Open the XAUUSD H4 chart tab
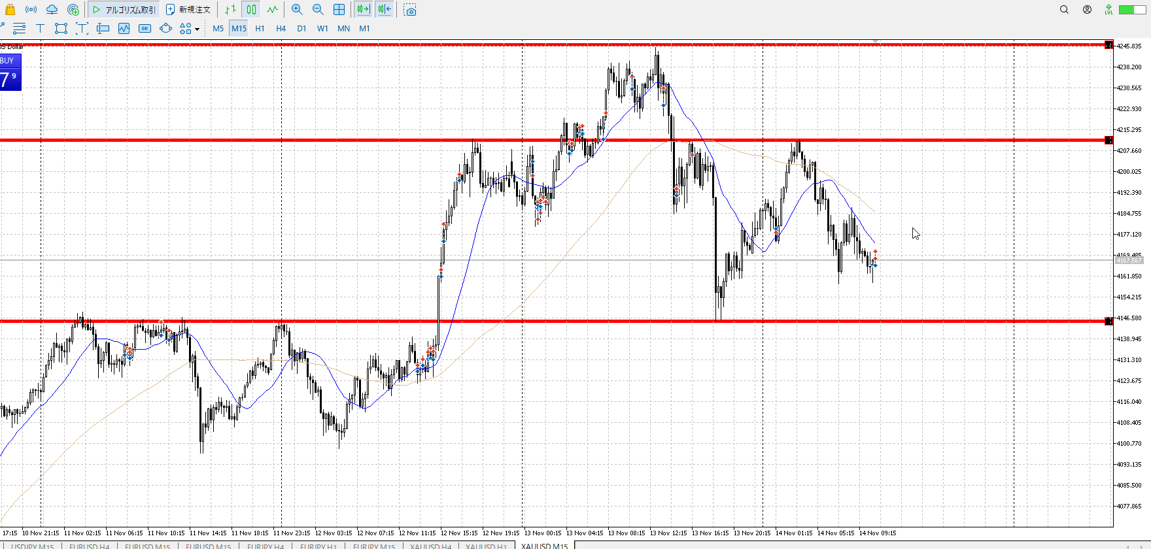The height and width of the screenshot is (549, 1151). (x=430, y=546)
